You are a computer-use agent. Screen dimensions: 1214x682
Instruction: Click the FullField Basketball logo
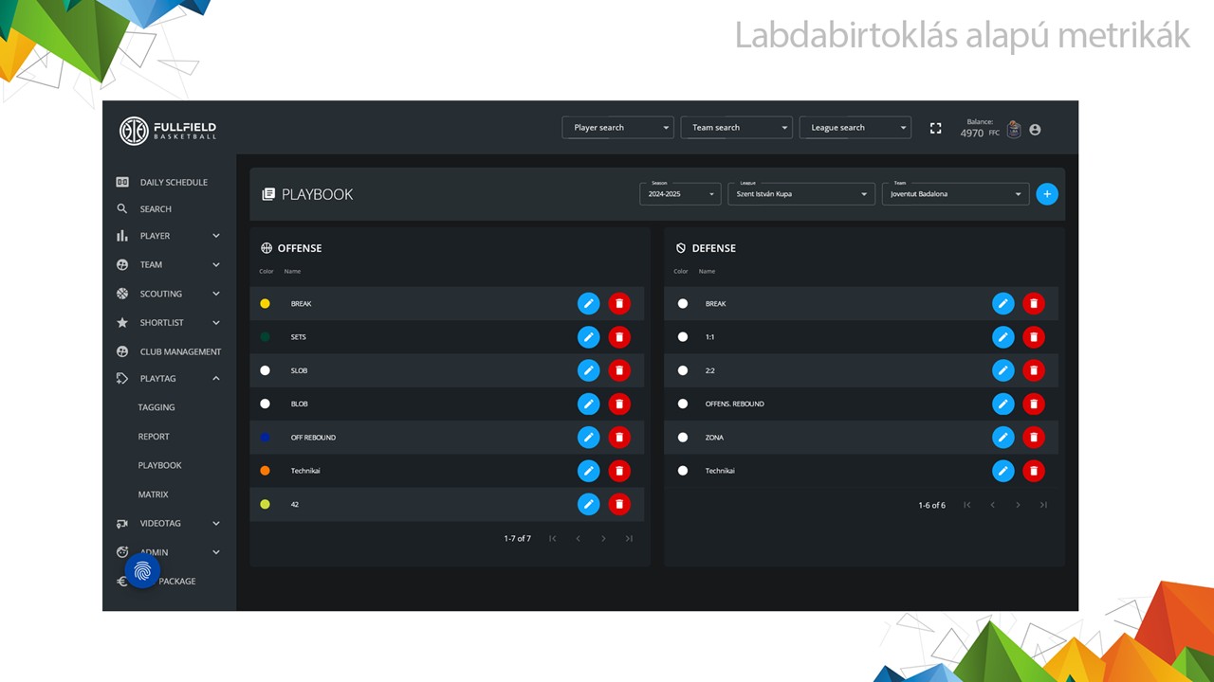[x=168, y=131]
